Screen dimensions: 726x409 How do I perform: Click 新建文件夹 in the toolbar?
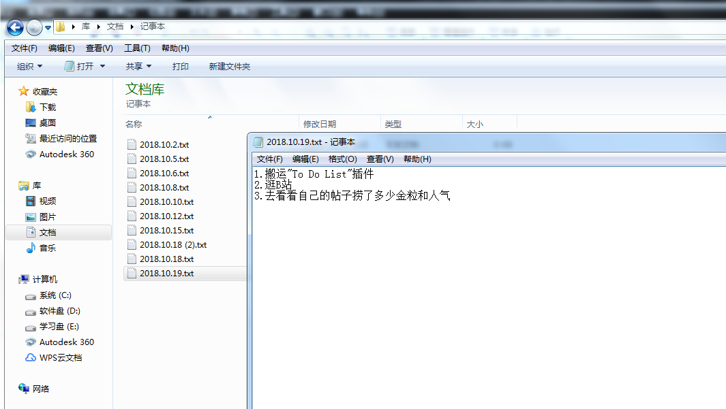click(x=229, y=67)
